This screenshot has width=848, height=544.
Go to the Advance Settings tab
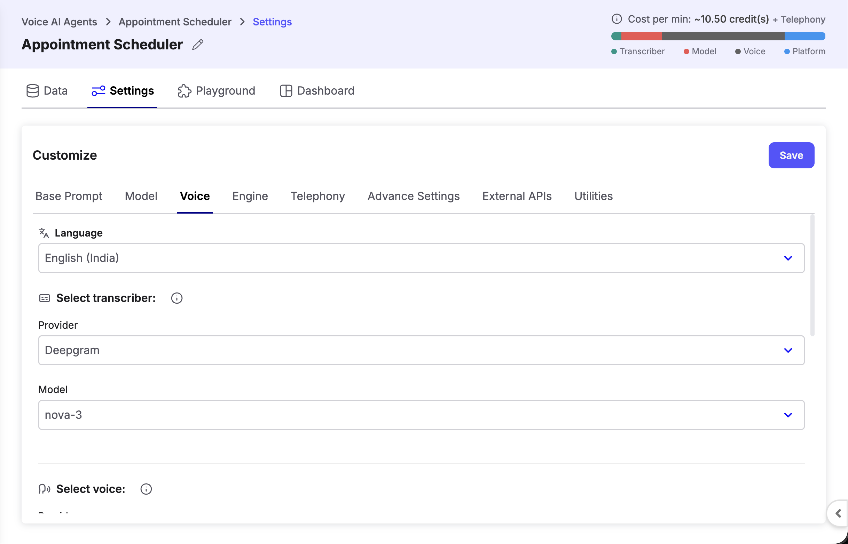pos(413,196)
